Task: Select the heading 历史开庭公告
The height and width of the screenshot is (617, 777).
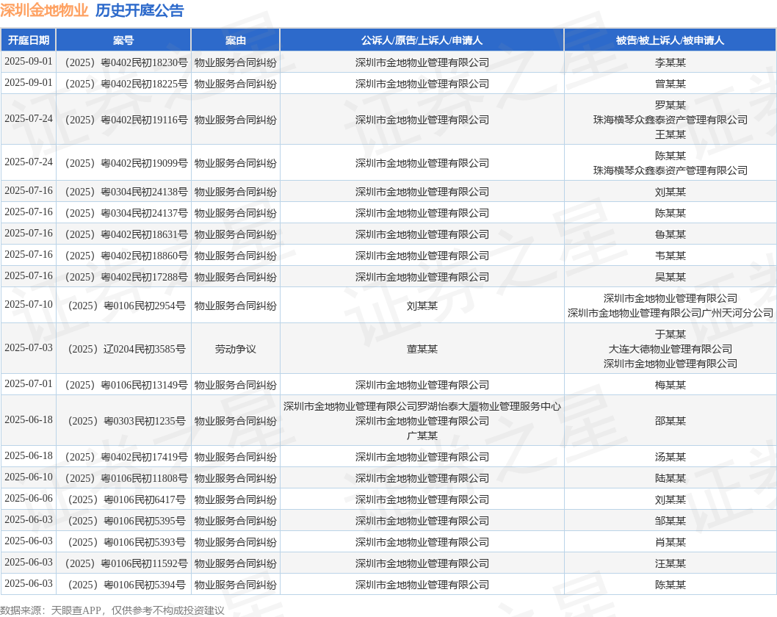Action: point(140,10)
